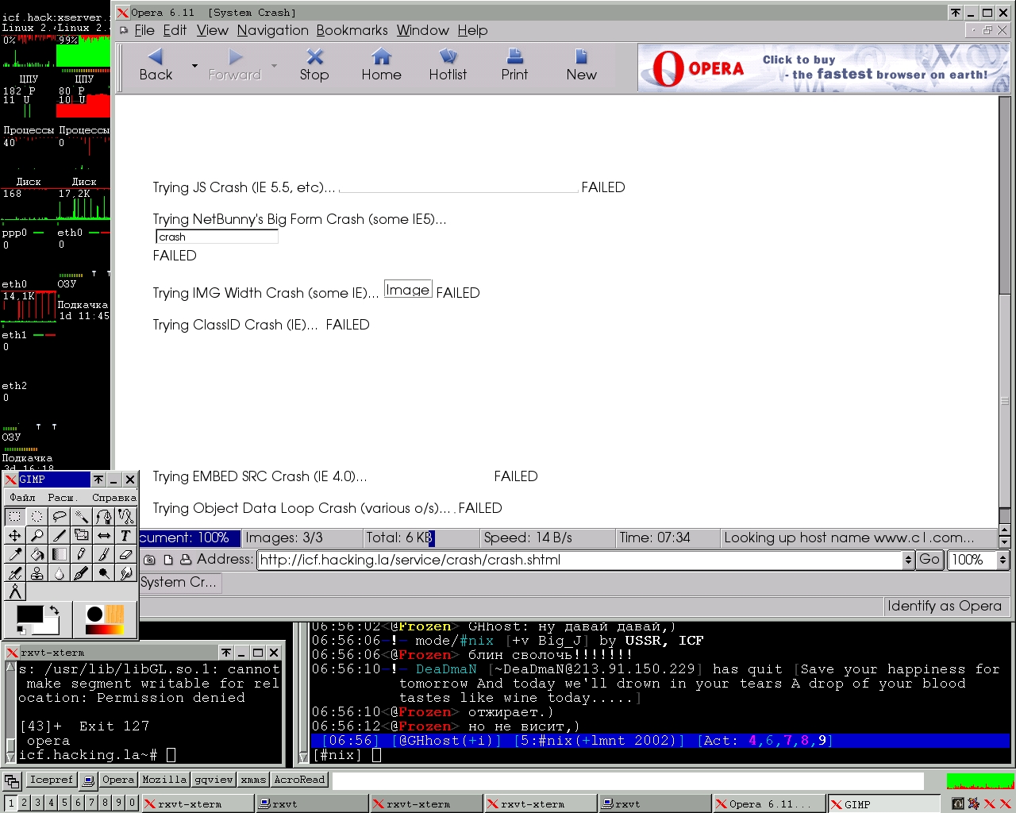Image resolution: width=1016 pixels, height=813 pixels.
Task: Select the Rectangle Select tool in GIMP
Action: (14, 516)
